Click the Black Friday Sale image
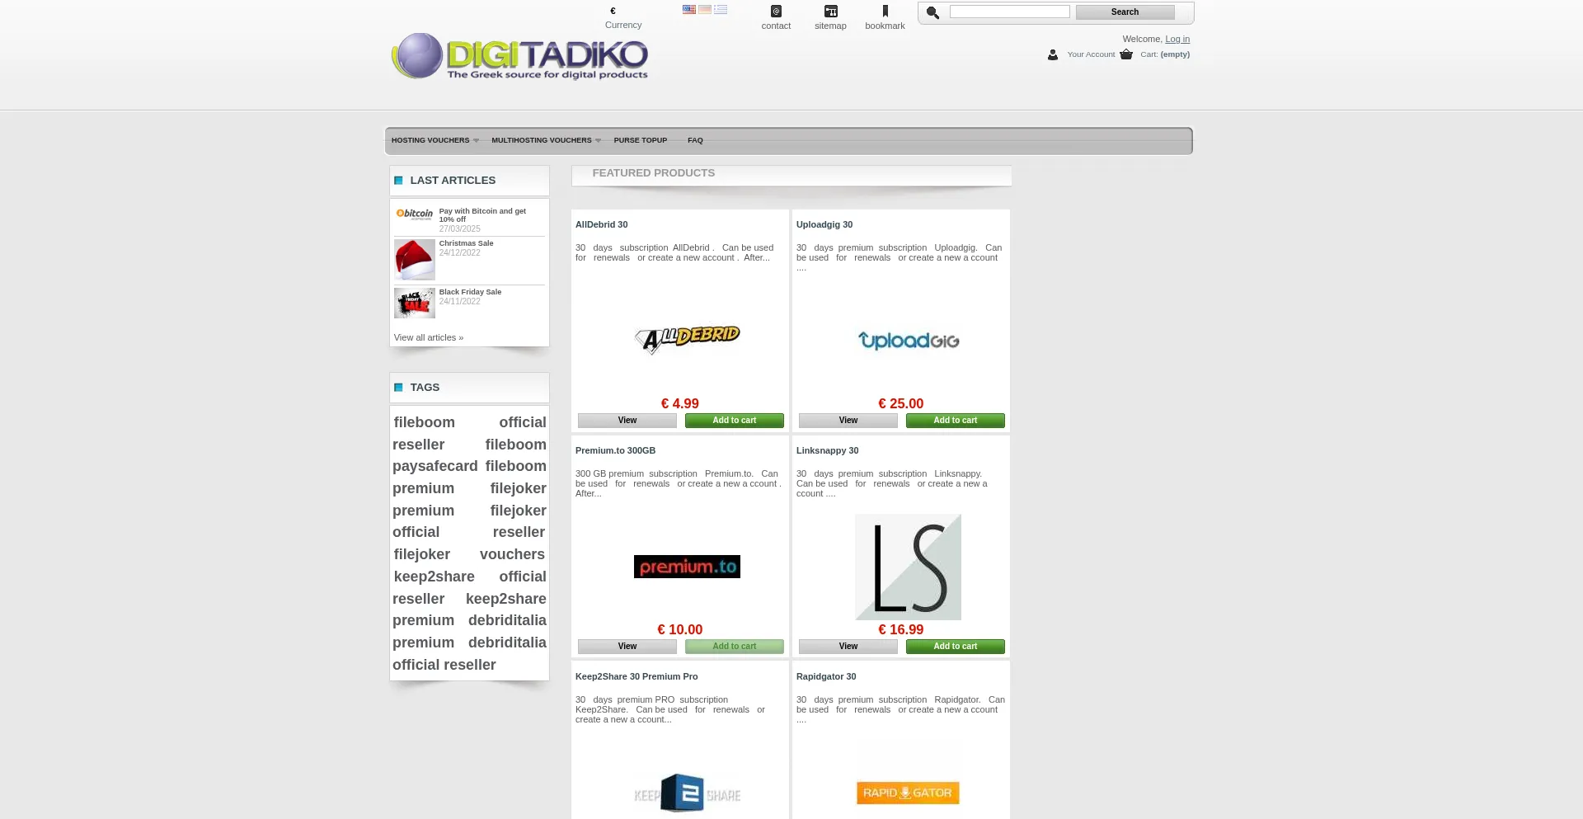1583x819 pixels. [415, 304]
